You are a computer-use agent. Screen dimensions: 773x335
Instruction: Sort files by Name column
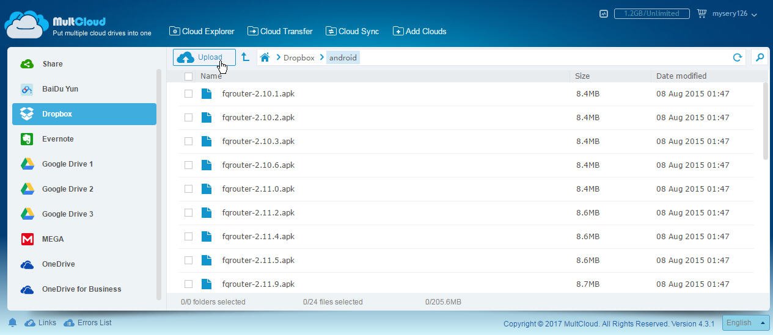pyautogui.click(x=211, y=76)
